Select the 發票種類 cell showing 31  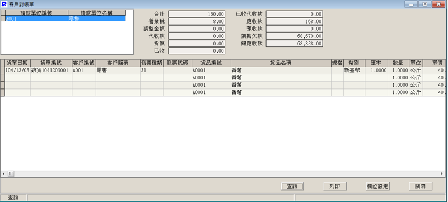(152, 71)
